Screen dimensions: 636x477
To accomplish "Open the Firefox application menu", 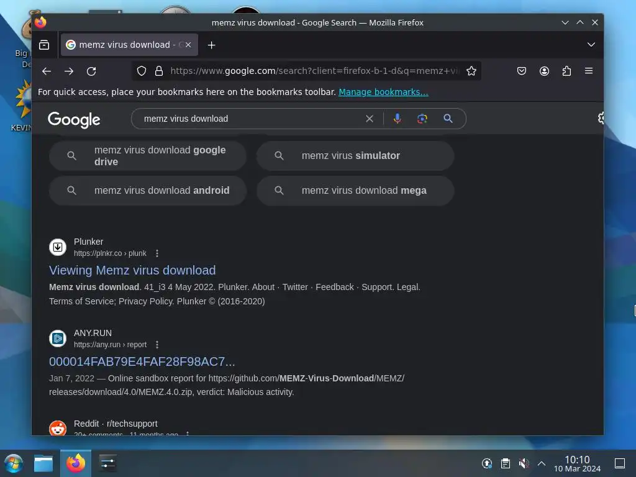I will coord(589,71).
